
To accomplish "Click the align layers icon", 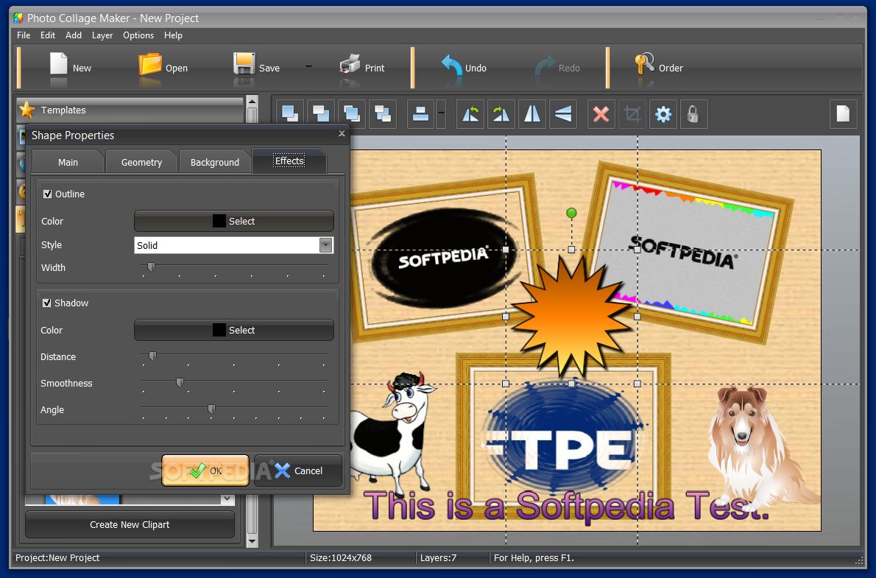I will tap(420, 114).
